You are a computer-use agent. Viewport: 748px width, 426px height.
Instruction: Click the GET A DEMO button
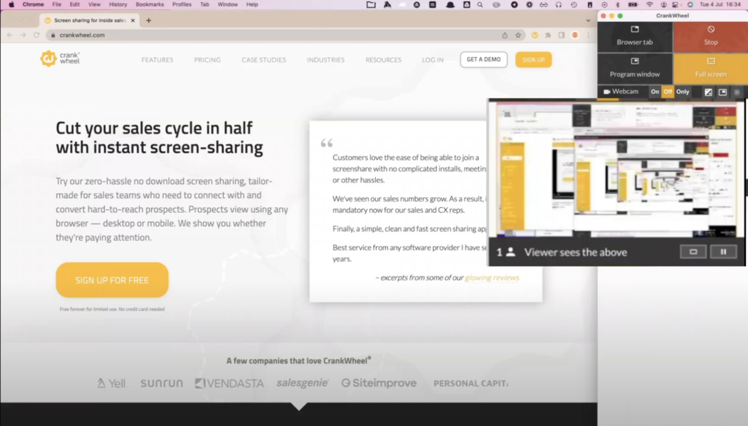click(x=484, y=60)
